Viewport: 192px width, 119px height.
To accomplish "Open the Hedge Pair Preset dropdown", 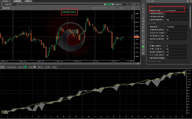I will pyautogui.click(x=177, y=11).
